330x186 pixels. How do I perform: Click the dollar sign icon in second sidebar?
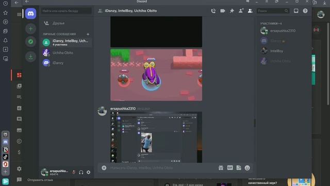click(19, 152)
